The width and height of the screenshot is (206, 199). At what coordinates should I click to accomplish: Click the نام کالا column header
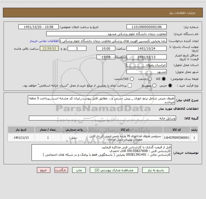(x=125, y=130)
